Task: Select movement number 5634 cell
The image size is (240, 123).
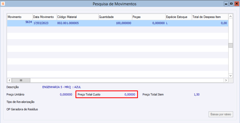Action: pos(20,23)
